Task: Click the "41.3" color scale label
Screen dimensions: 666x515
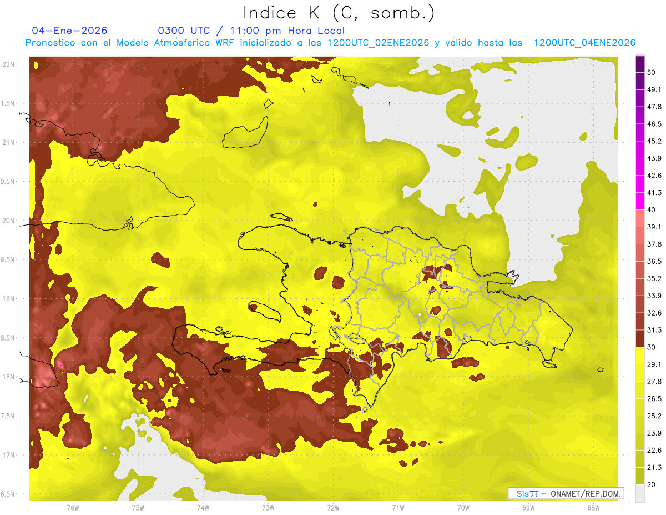Action: pos(654,193)
